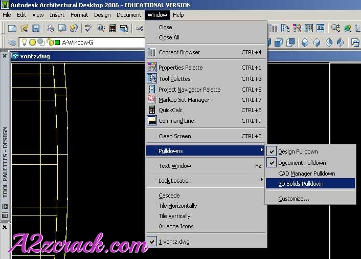
Task: Click the Command Line window toolbar icon
Action: pos(321,29)
